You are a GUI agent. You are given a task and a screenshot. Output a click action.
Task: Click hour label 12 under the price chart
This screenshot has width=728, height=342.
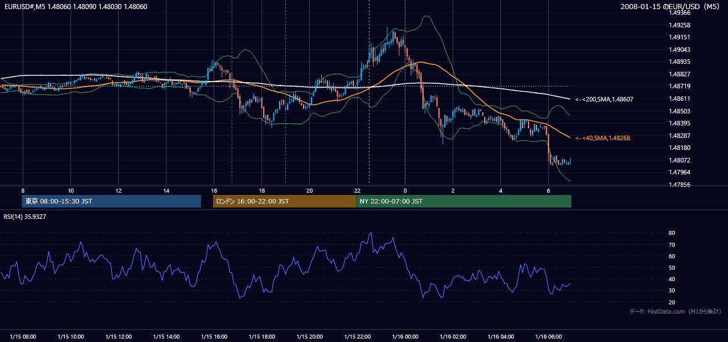pyautogui.click(x=118, y=190)
